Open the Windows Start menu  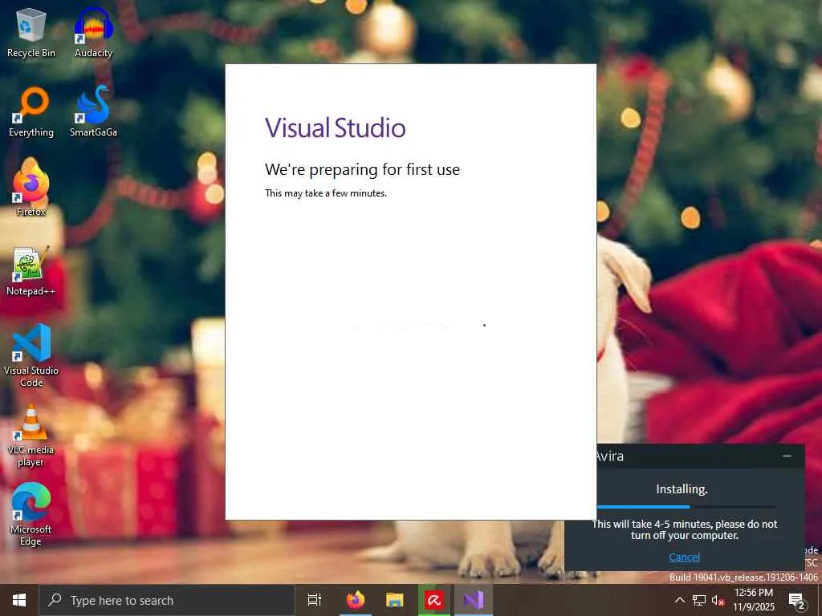tap(19, 600)
